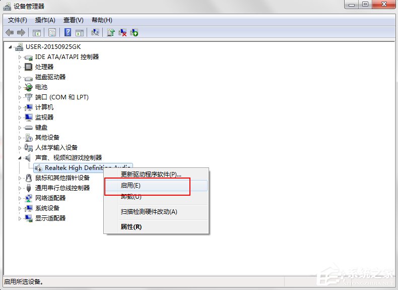This screenshot has height=290, width=398.
Task: Click the Enable device icon with green arrow
Action: 134,32
